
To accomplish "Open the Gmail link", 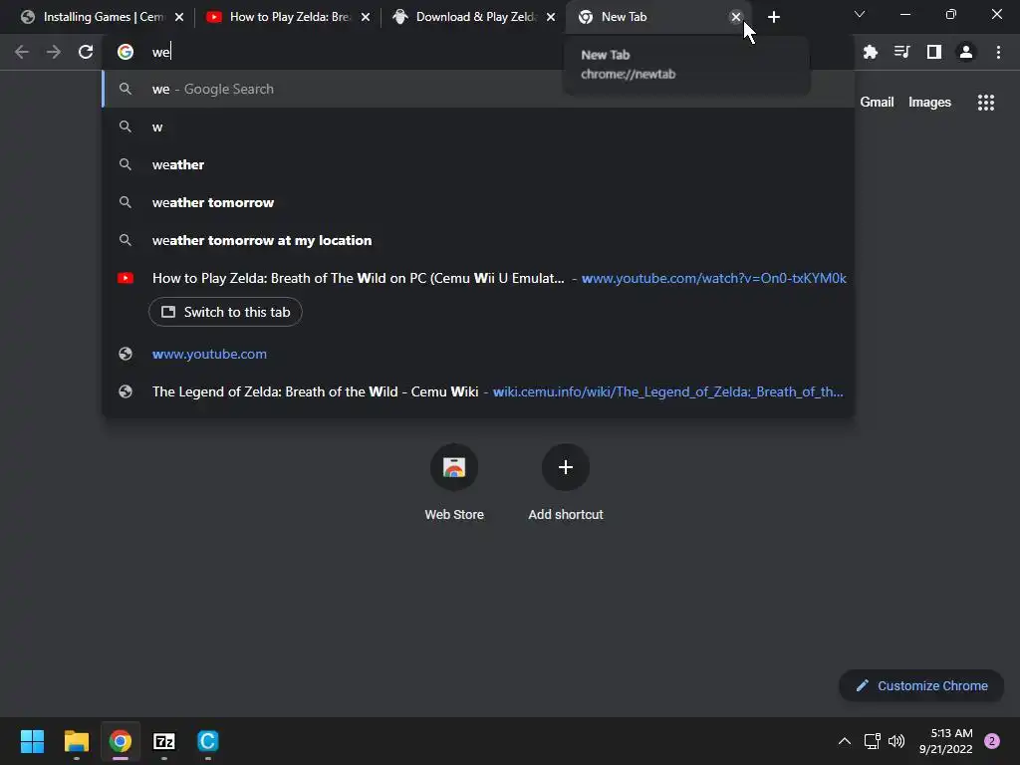I will pos(877,103).
